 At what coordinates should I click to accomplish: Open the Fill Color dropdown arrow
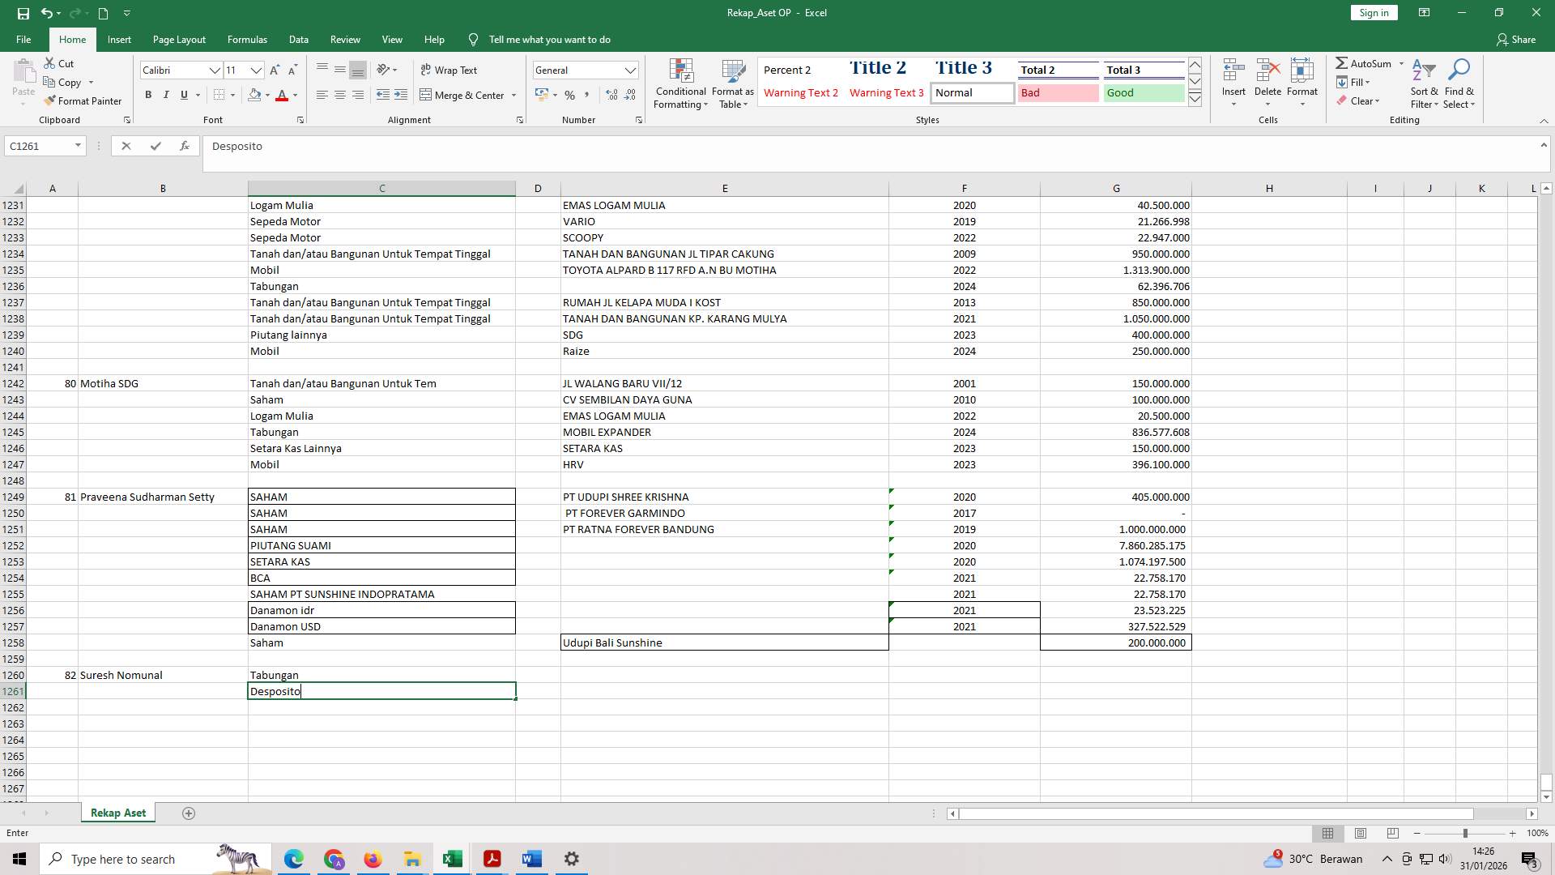pos(267,95)
